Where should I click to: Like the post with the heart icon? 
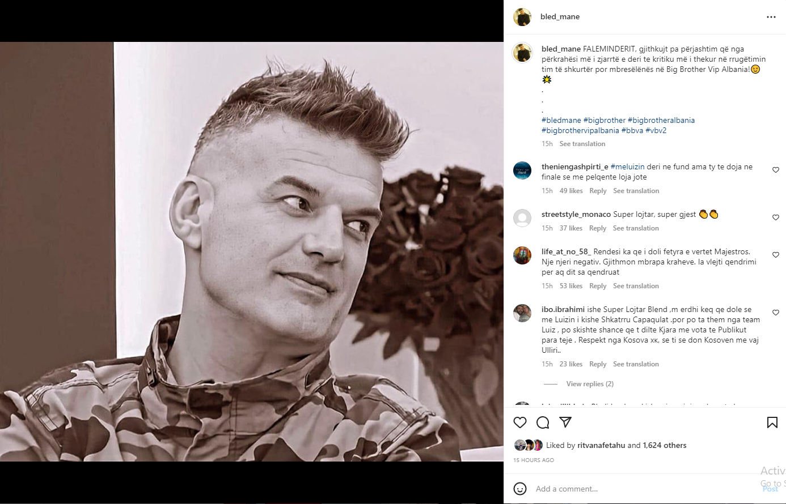[520, 422]
